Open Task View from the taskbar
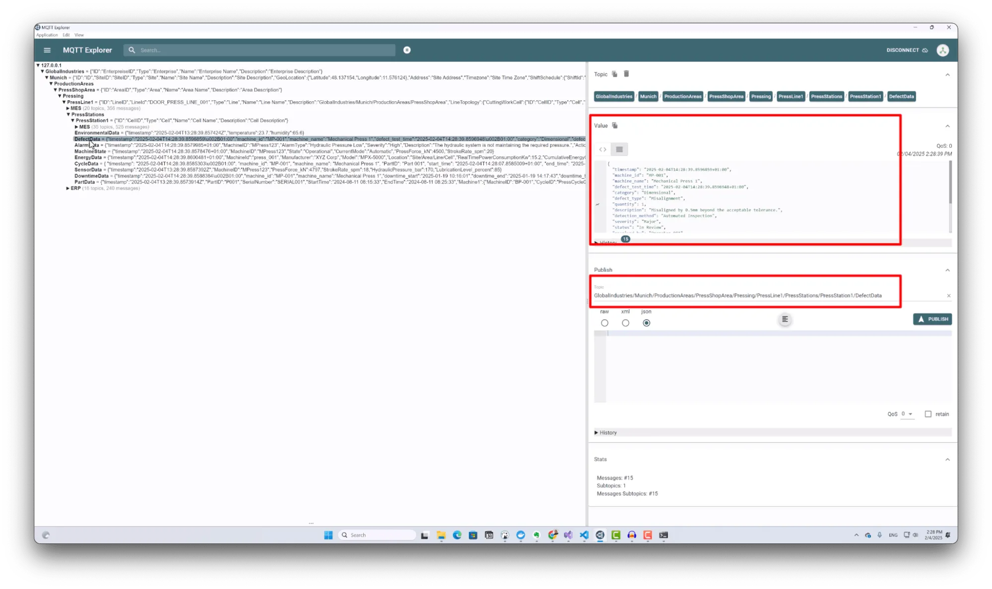The width and height of the screenshot is (992, 589). (x=424, y=535)
